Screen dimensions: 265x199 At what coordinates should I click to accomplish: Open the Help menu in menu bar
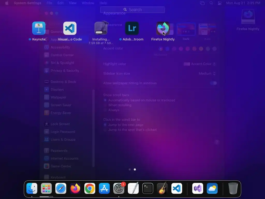(103, 3)
